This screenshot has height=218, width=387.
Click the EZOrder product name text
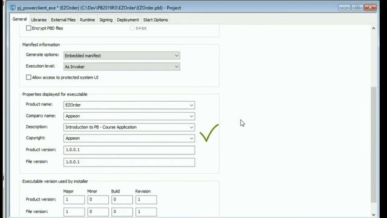click(x=73, y=105)
